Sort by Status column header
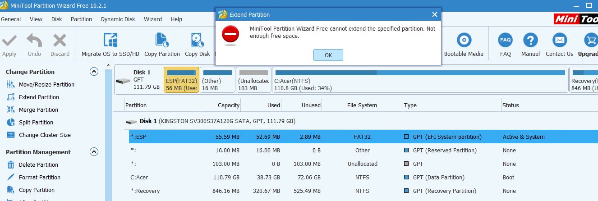 tap(549, 105)
